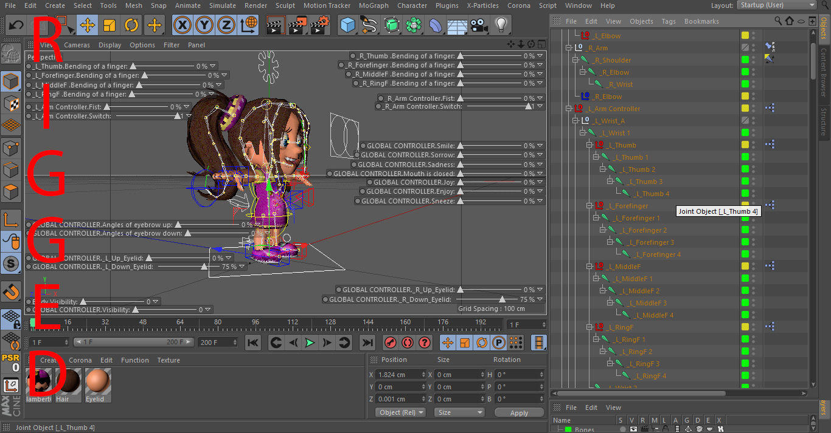831x433 pixels.
Task: Switch to the Content Browser side tab
Action: [824, 74]
